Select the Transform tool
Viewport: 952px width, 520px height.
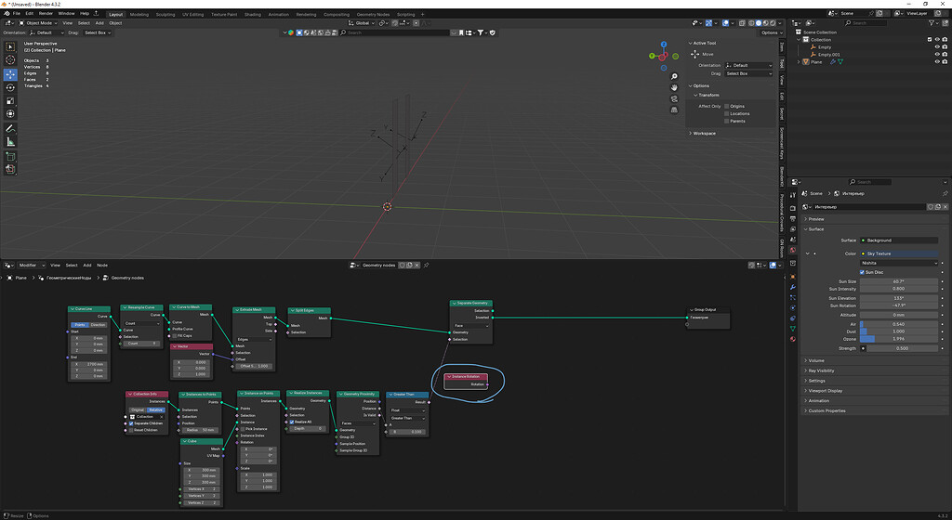coord(10,114)
